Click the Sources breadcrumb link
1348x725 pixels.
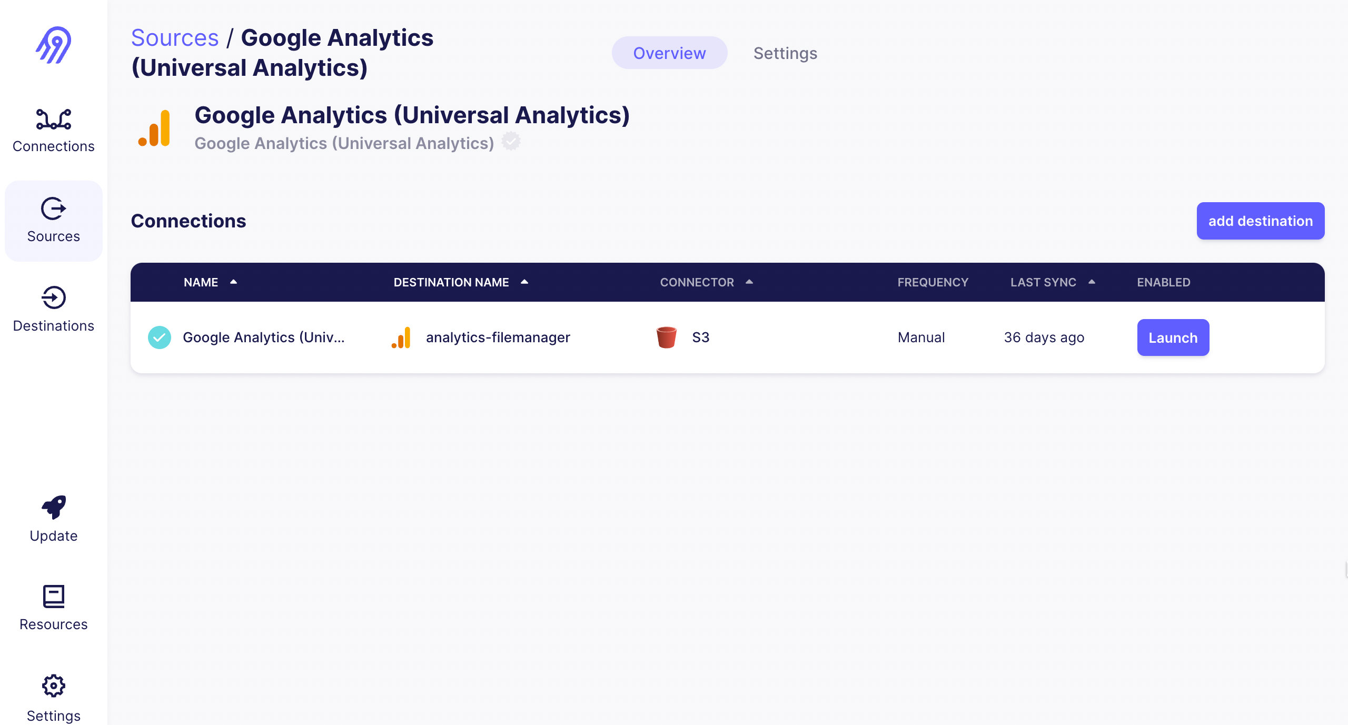tap(175, 38)
